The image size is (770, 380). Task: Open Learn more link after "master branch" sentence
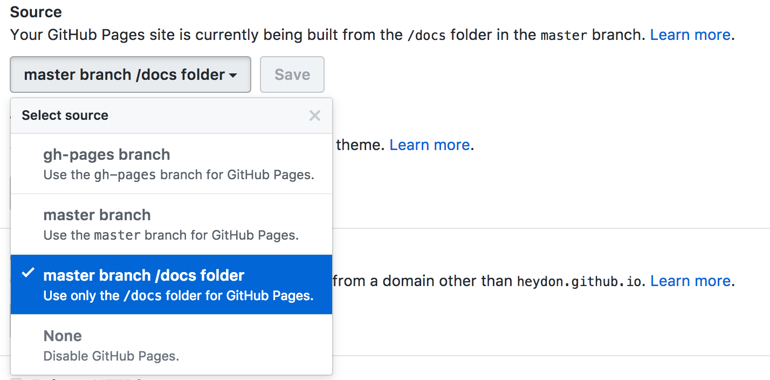[x=690, y=35]
